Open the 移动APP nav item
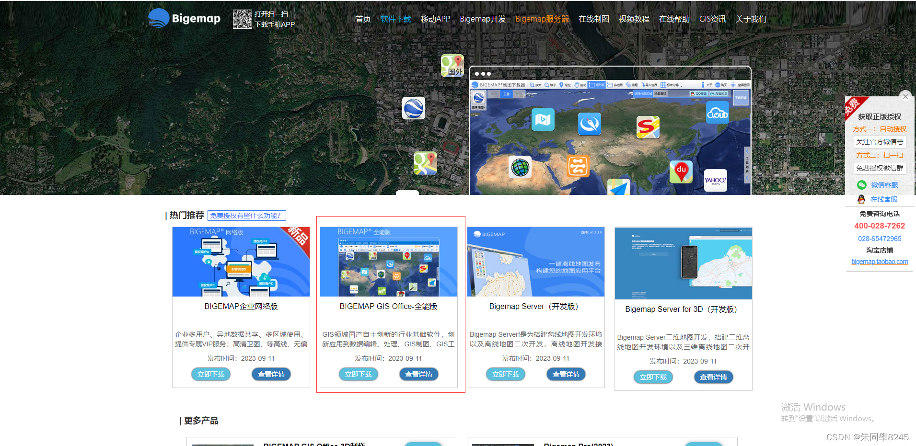The height and width of the screenshot is (446, 916). (435, 19)
